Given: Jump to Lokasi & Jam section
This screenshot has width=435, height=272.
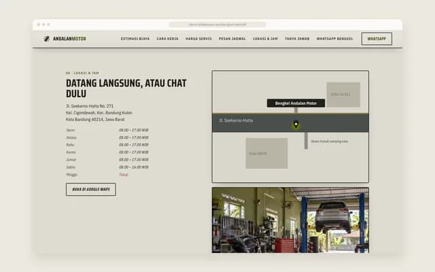Looking at the screenshot, I should pos(265,39).
